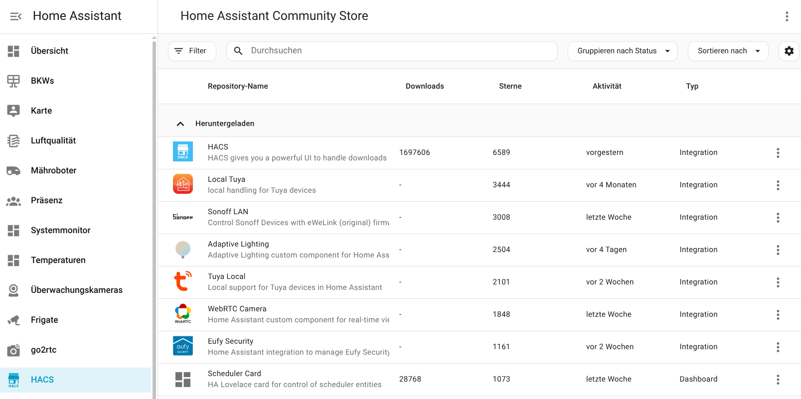Go to the Karte map view
The height and width of the screenshot is (399, 801).
pos(75,111)
